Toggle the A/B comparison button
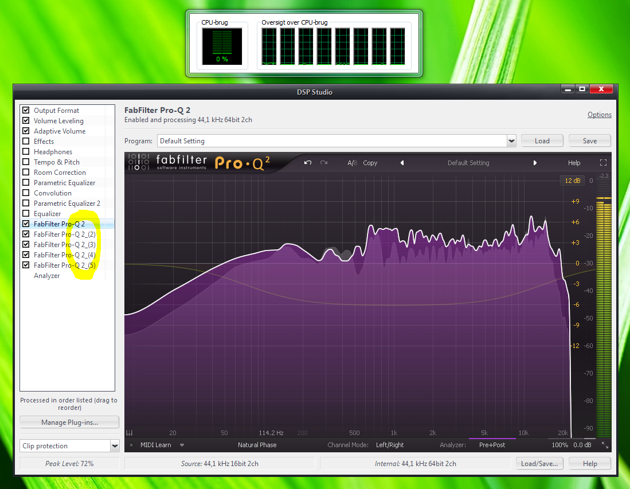The height and width of the screenshot is (489, 630). (x=353, y=163)
